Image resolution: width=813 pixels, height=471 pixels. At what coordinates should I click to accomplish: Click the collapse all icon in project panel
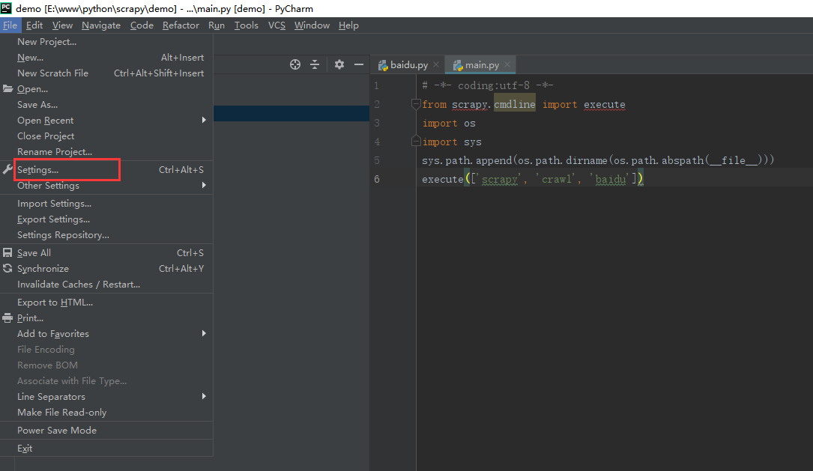point(315,64)
